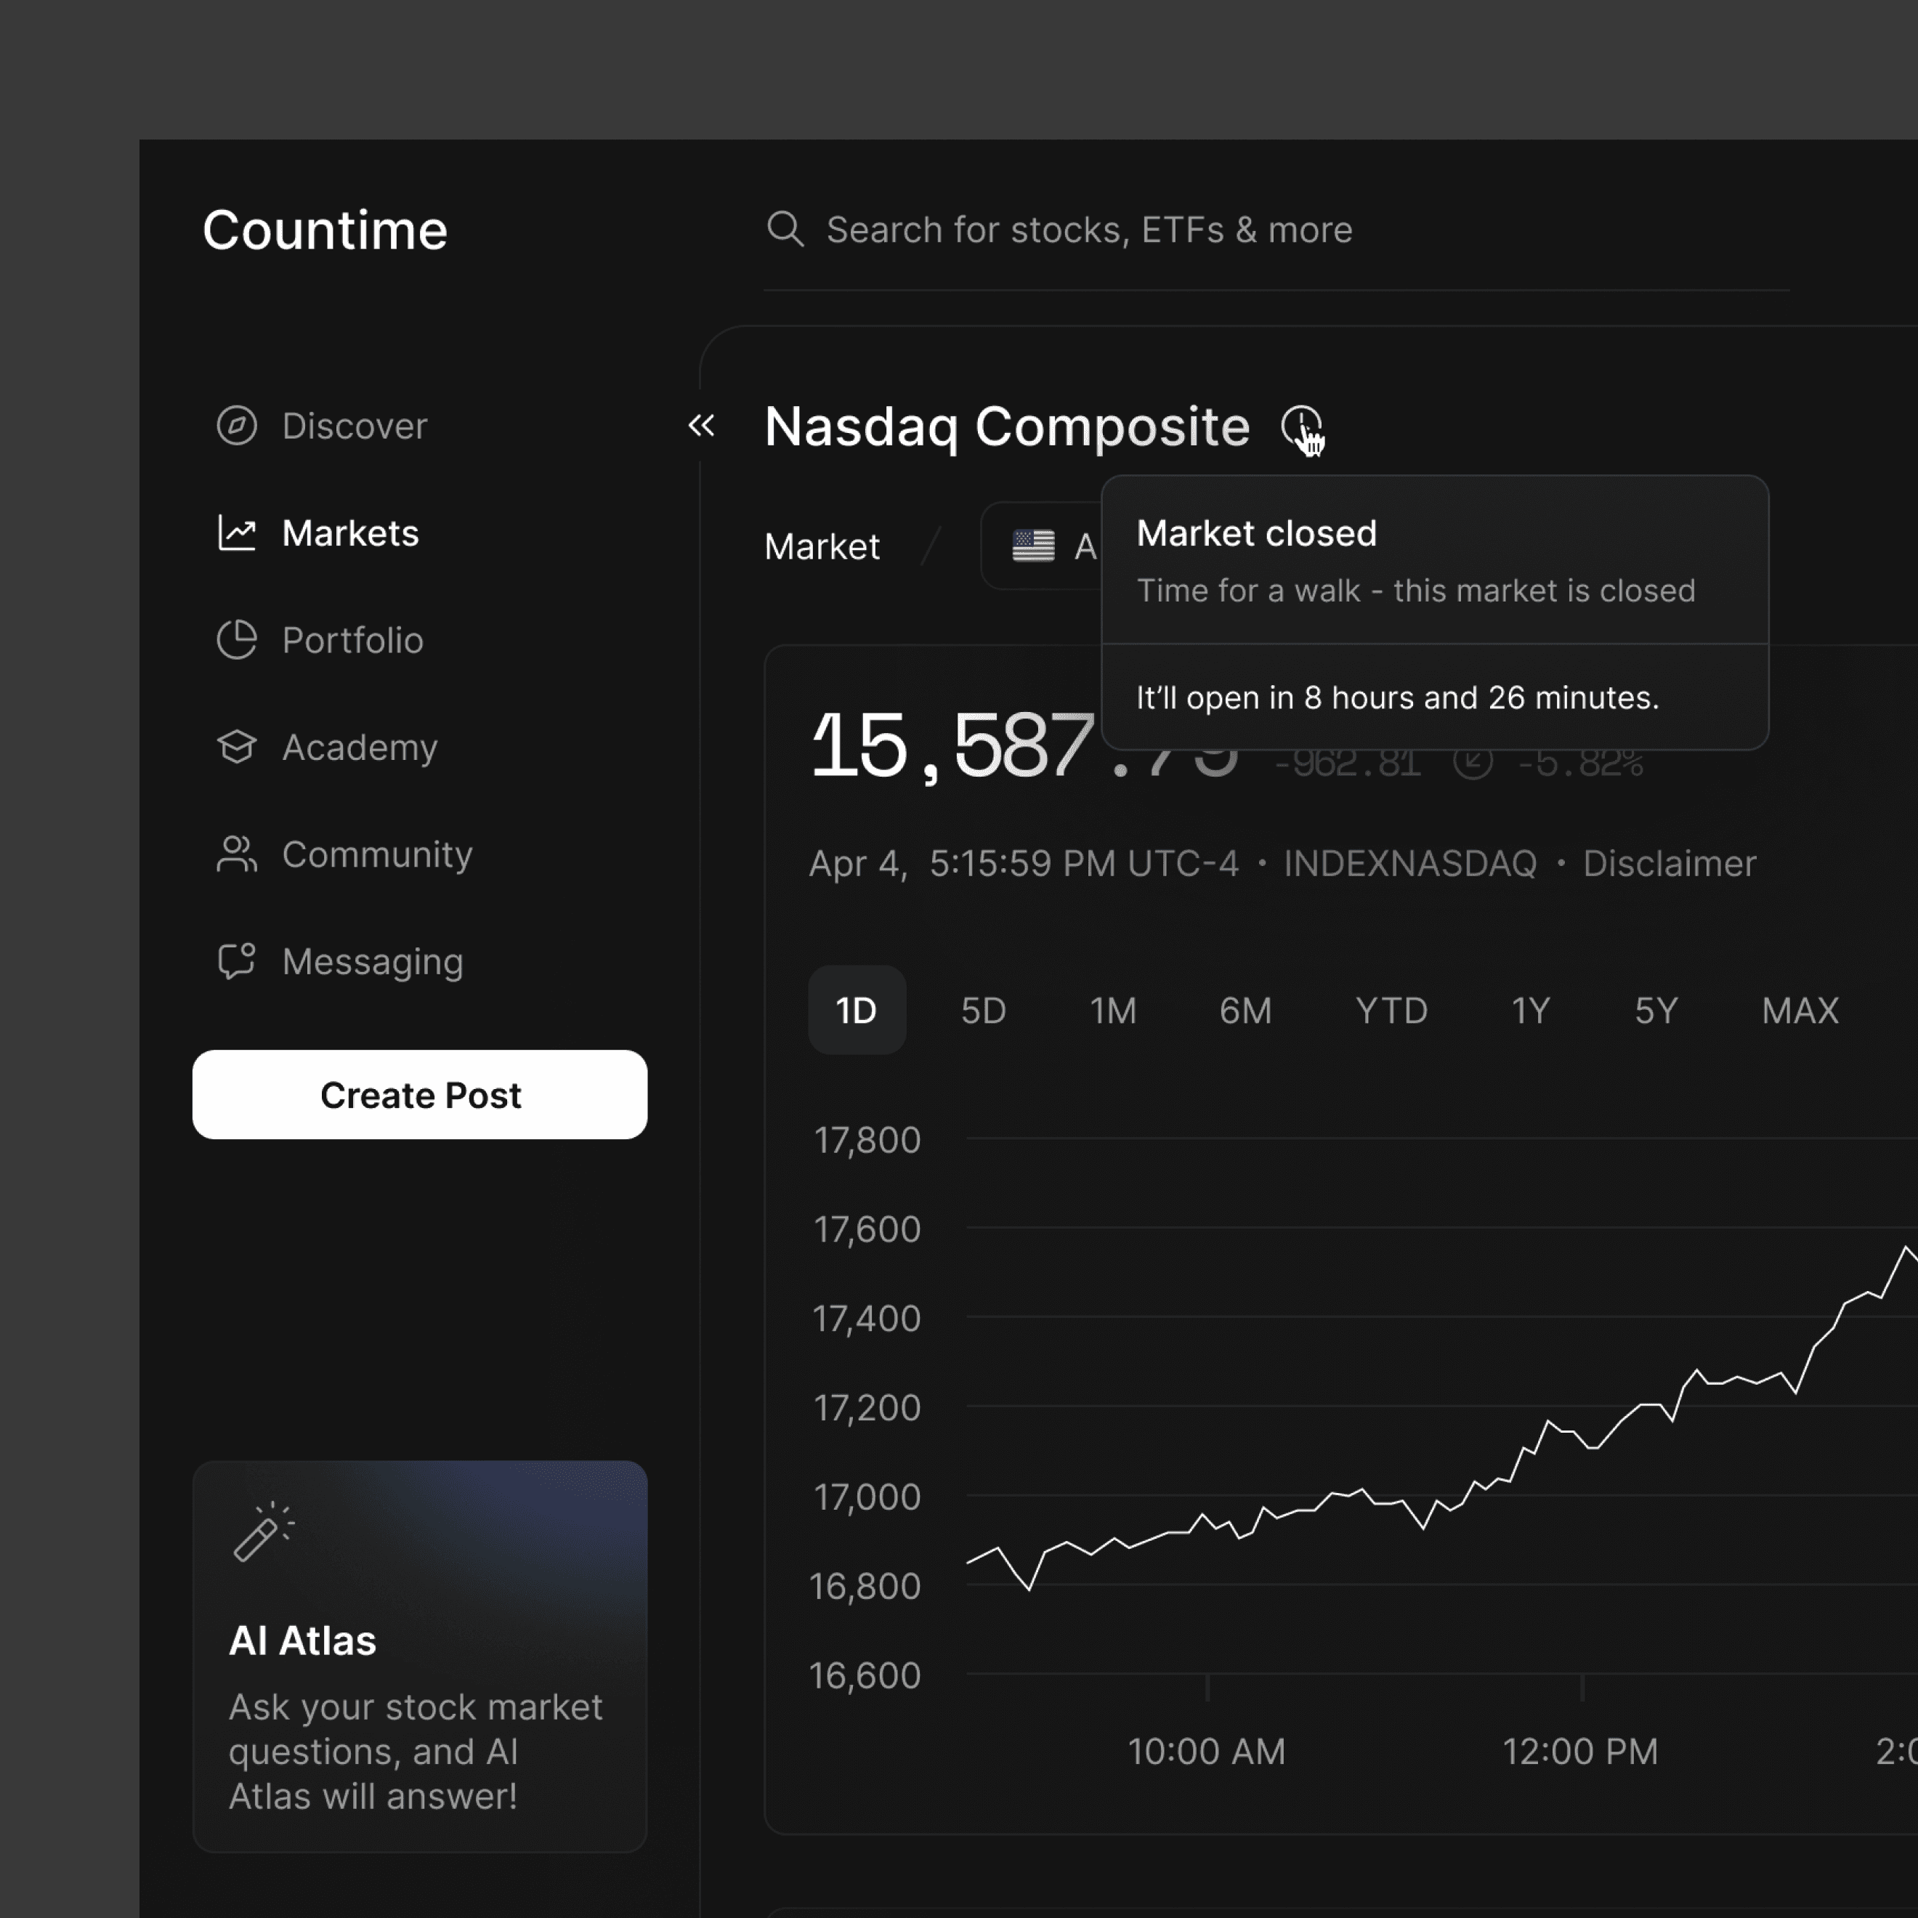Click the Discover compass icon
This screenshot has width=1918, height=1918.
236,426
